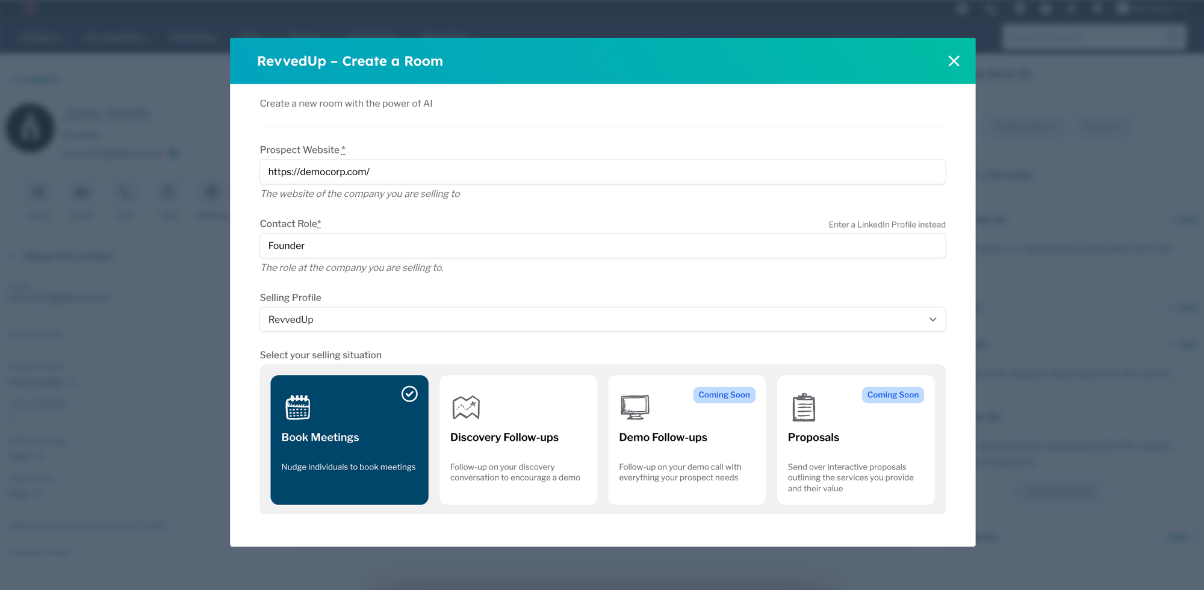Image resolution: width=1204 pixels, height=590 pixels.
Task: Click 'The website of the company you are selling to'
Action: (360, 194)
